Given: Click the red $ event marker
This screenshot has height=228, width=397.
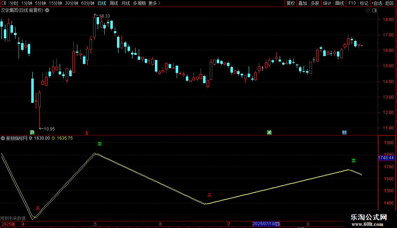Looking at the screenshot, I should pyautogui.click(x=86, y=133).
